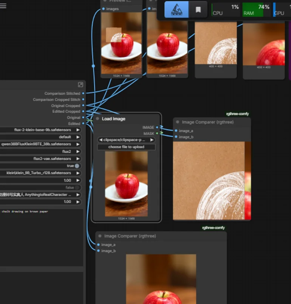Open the AnythingtoRealCharacter LoRA selector

[40, 195]
